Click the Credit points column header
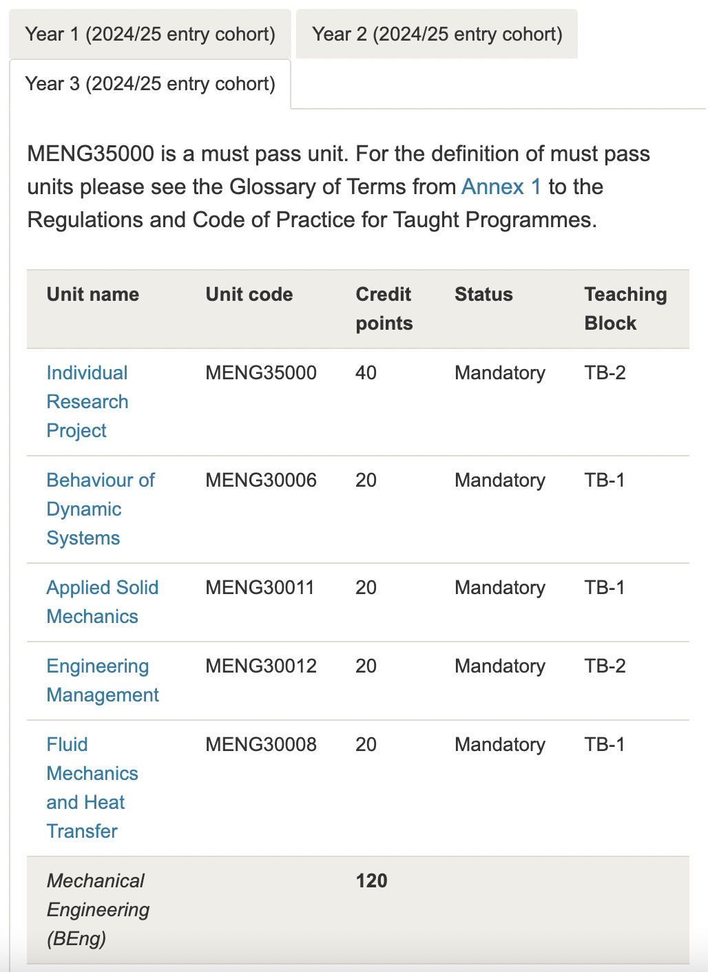The width and height of the screenshot is (708, 972). (x=384, y=308)
